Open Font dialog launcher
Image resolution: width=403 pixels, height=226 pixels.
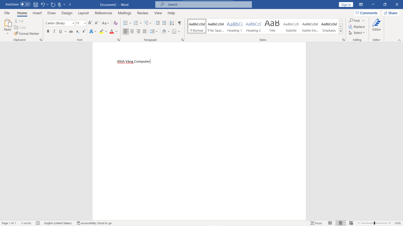coord(119,40)
